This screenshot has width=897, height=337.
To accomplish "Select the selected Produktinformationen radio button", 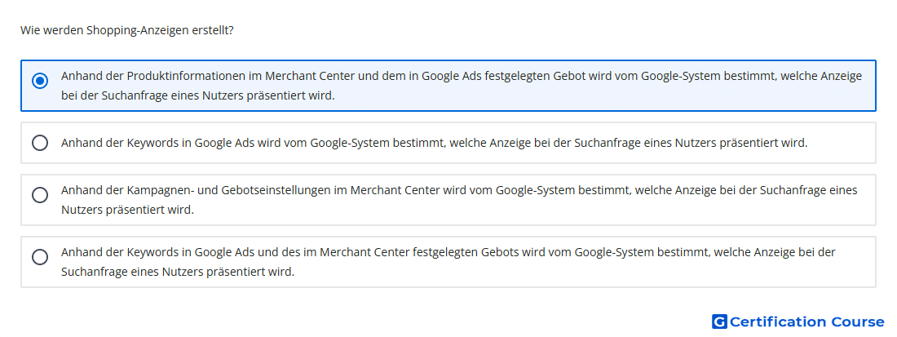I will pos(40,82).
